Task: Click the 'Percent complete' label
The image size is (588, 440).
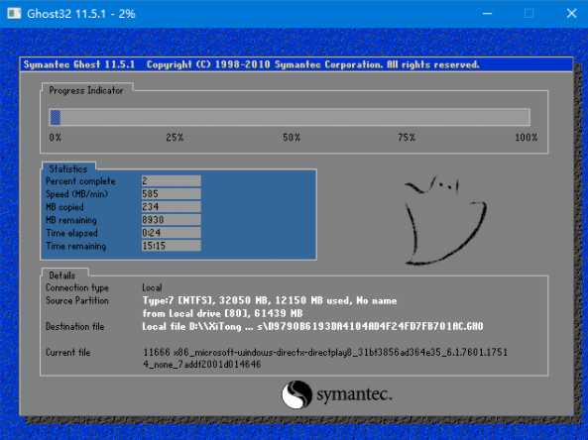Action: pyautogui.click(x=80, y=181)
